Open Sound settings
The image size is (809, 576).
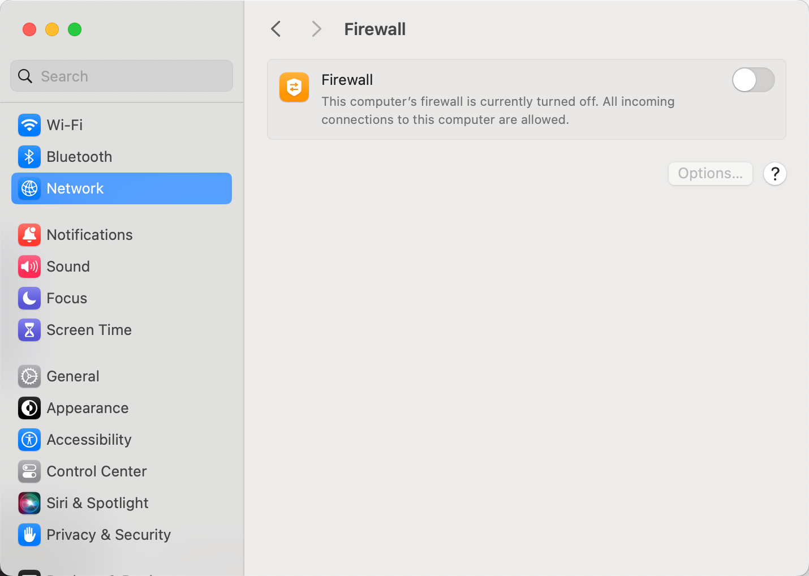click(68, 266)
